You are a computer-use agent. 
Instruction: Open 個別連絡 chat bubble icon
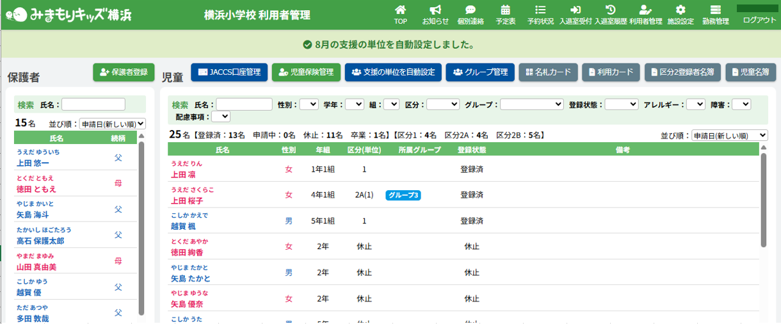click(x=471, y=10)
